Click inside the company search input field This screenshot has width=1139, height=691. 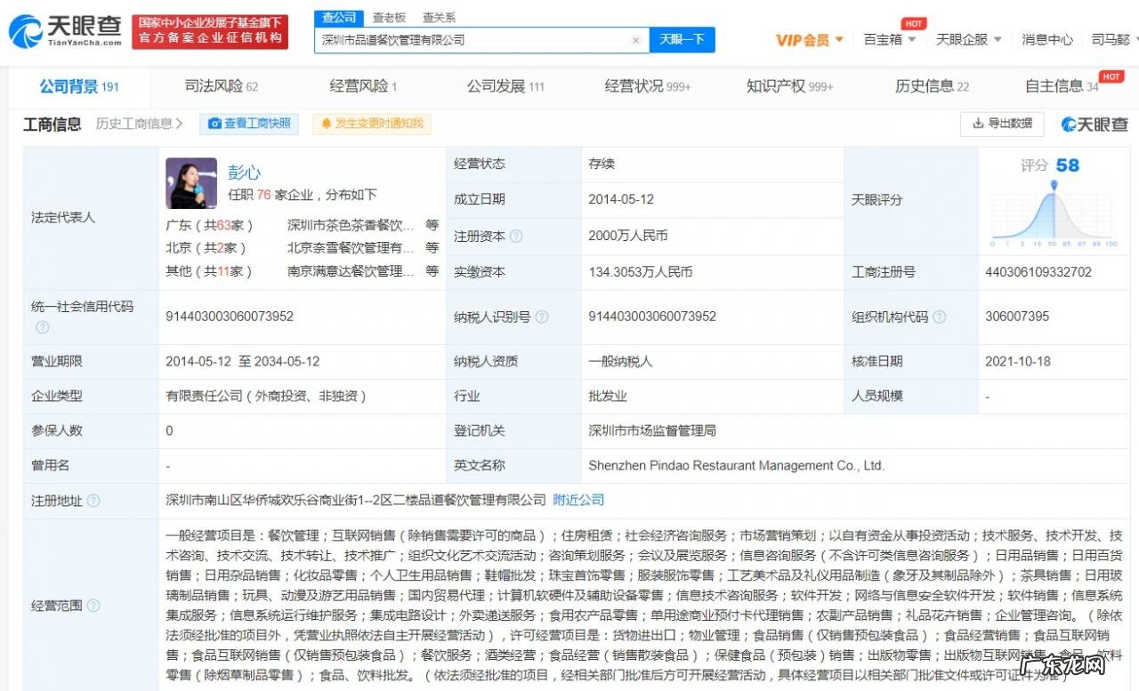[472, 40]
